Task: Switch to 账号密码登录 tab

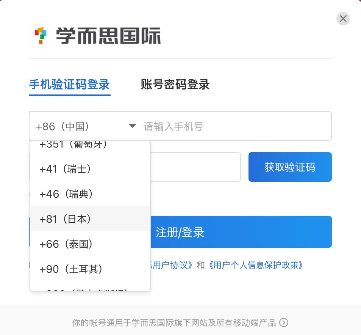Action: 175,84
